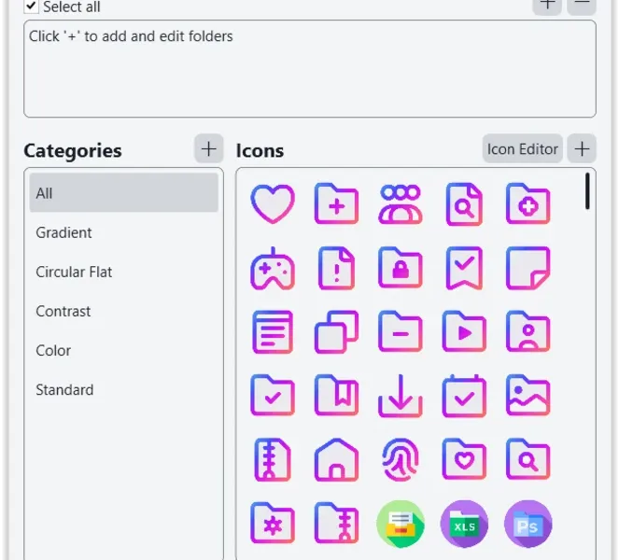Select the three-people group icon

[401, 204]
